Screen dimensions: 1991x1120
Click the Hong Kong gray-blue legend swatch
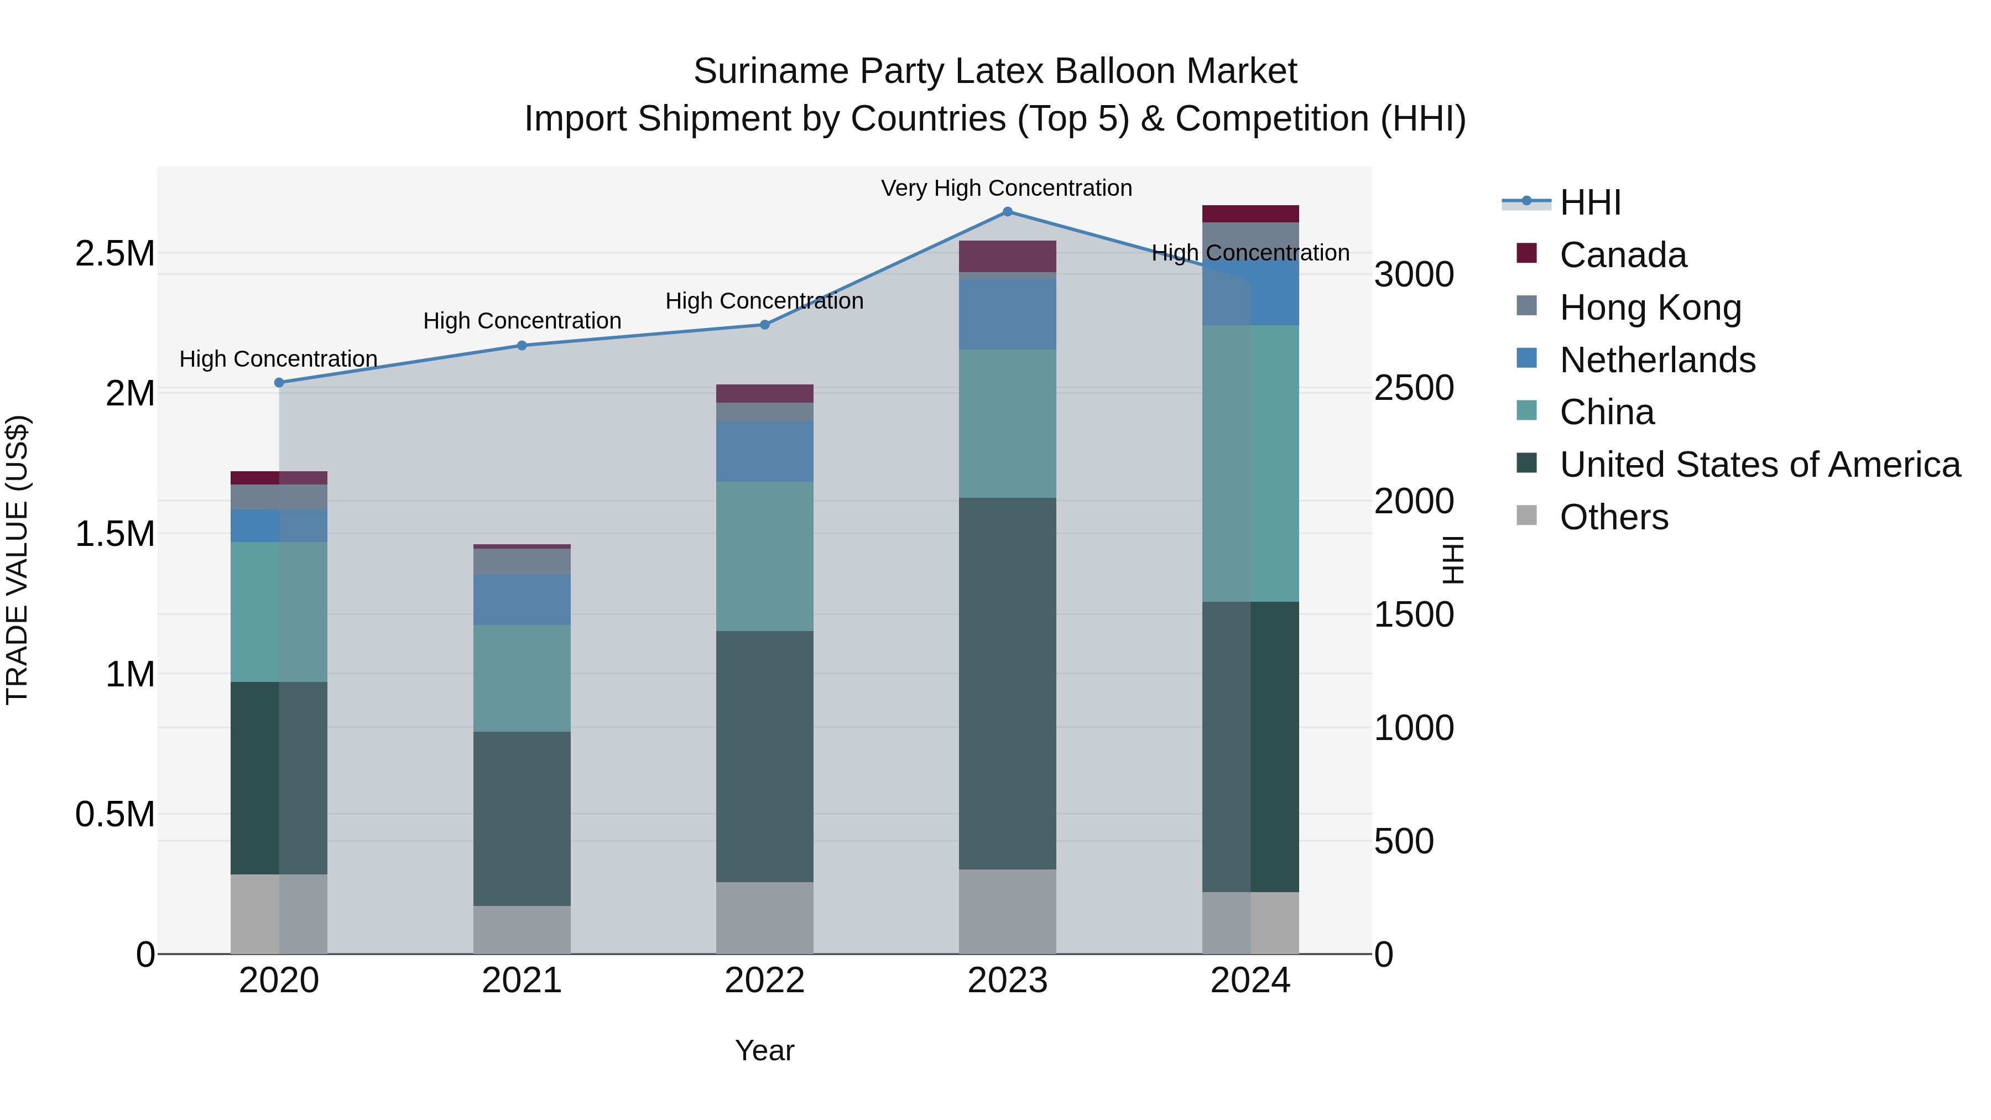(x=1526, y=305)
